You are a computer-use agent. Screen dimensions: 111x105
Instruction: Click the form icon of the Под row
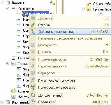[19, 80]
